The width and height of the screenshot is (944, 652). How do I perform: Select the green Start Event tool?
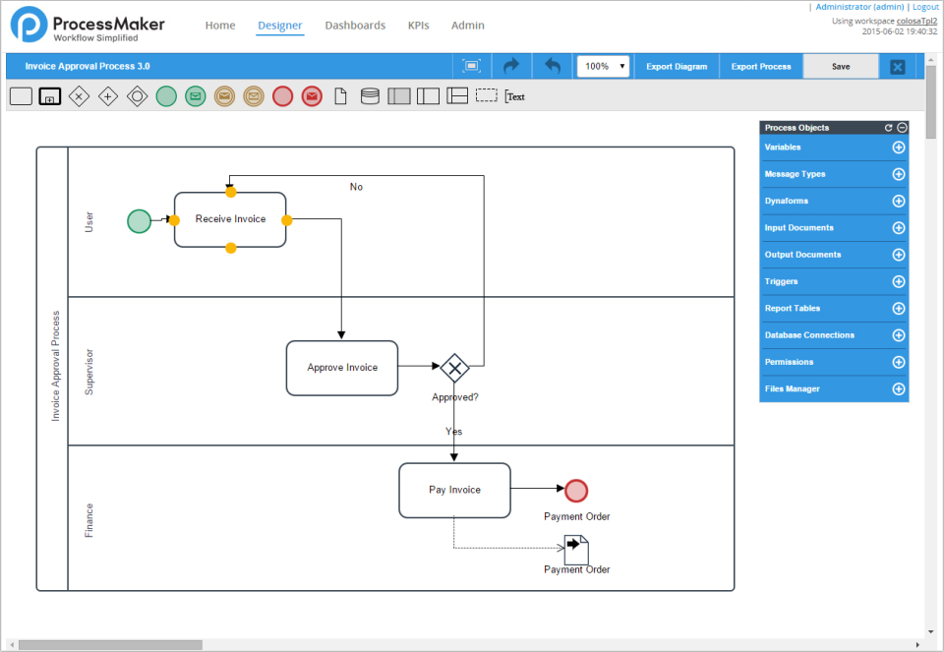tap(164, 95)
